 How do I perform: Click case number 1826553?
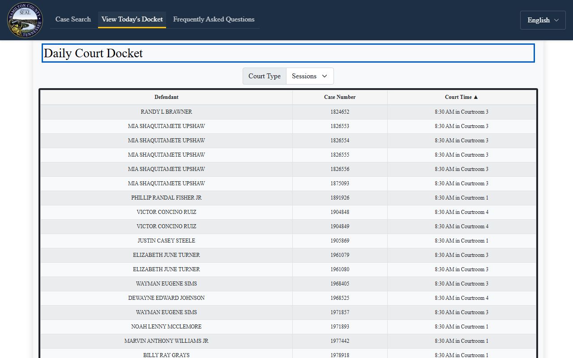tap(340, 126)
